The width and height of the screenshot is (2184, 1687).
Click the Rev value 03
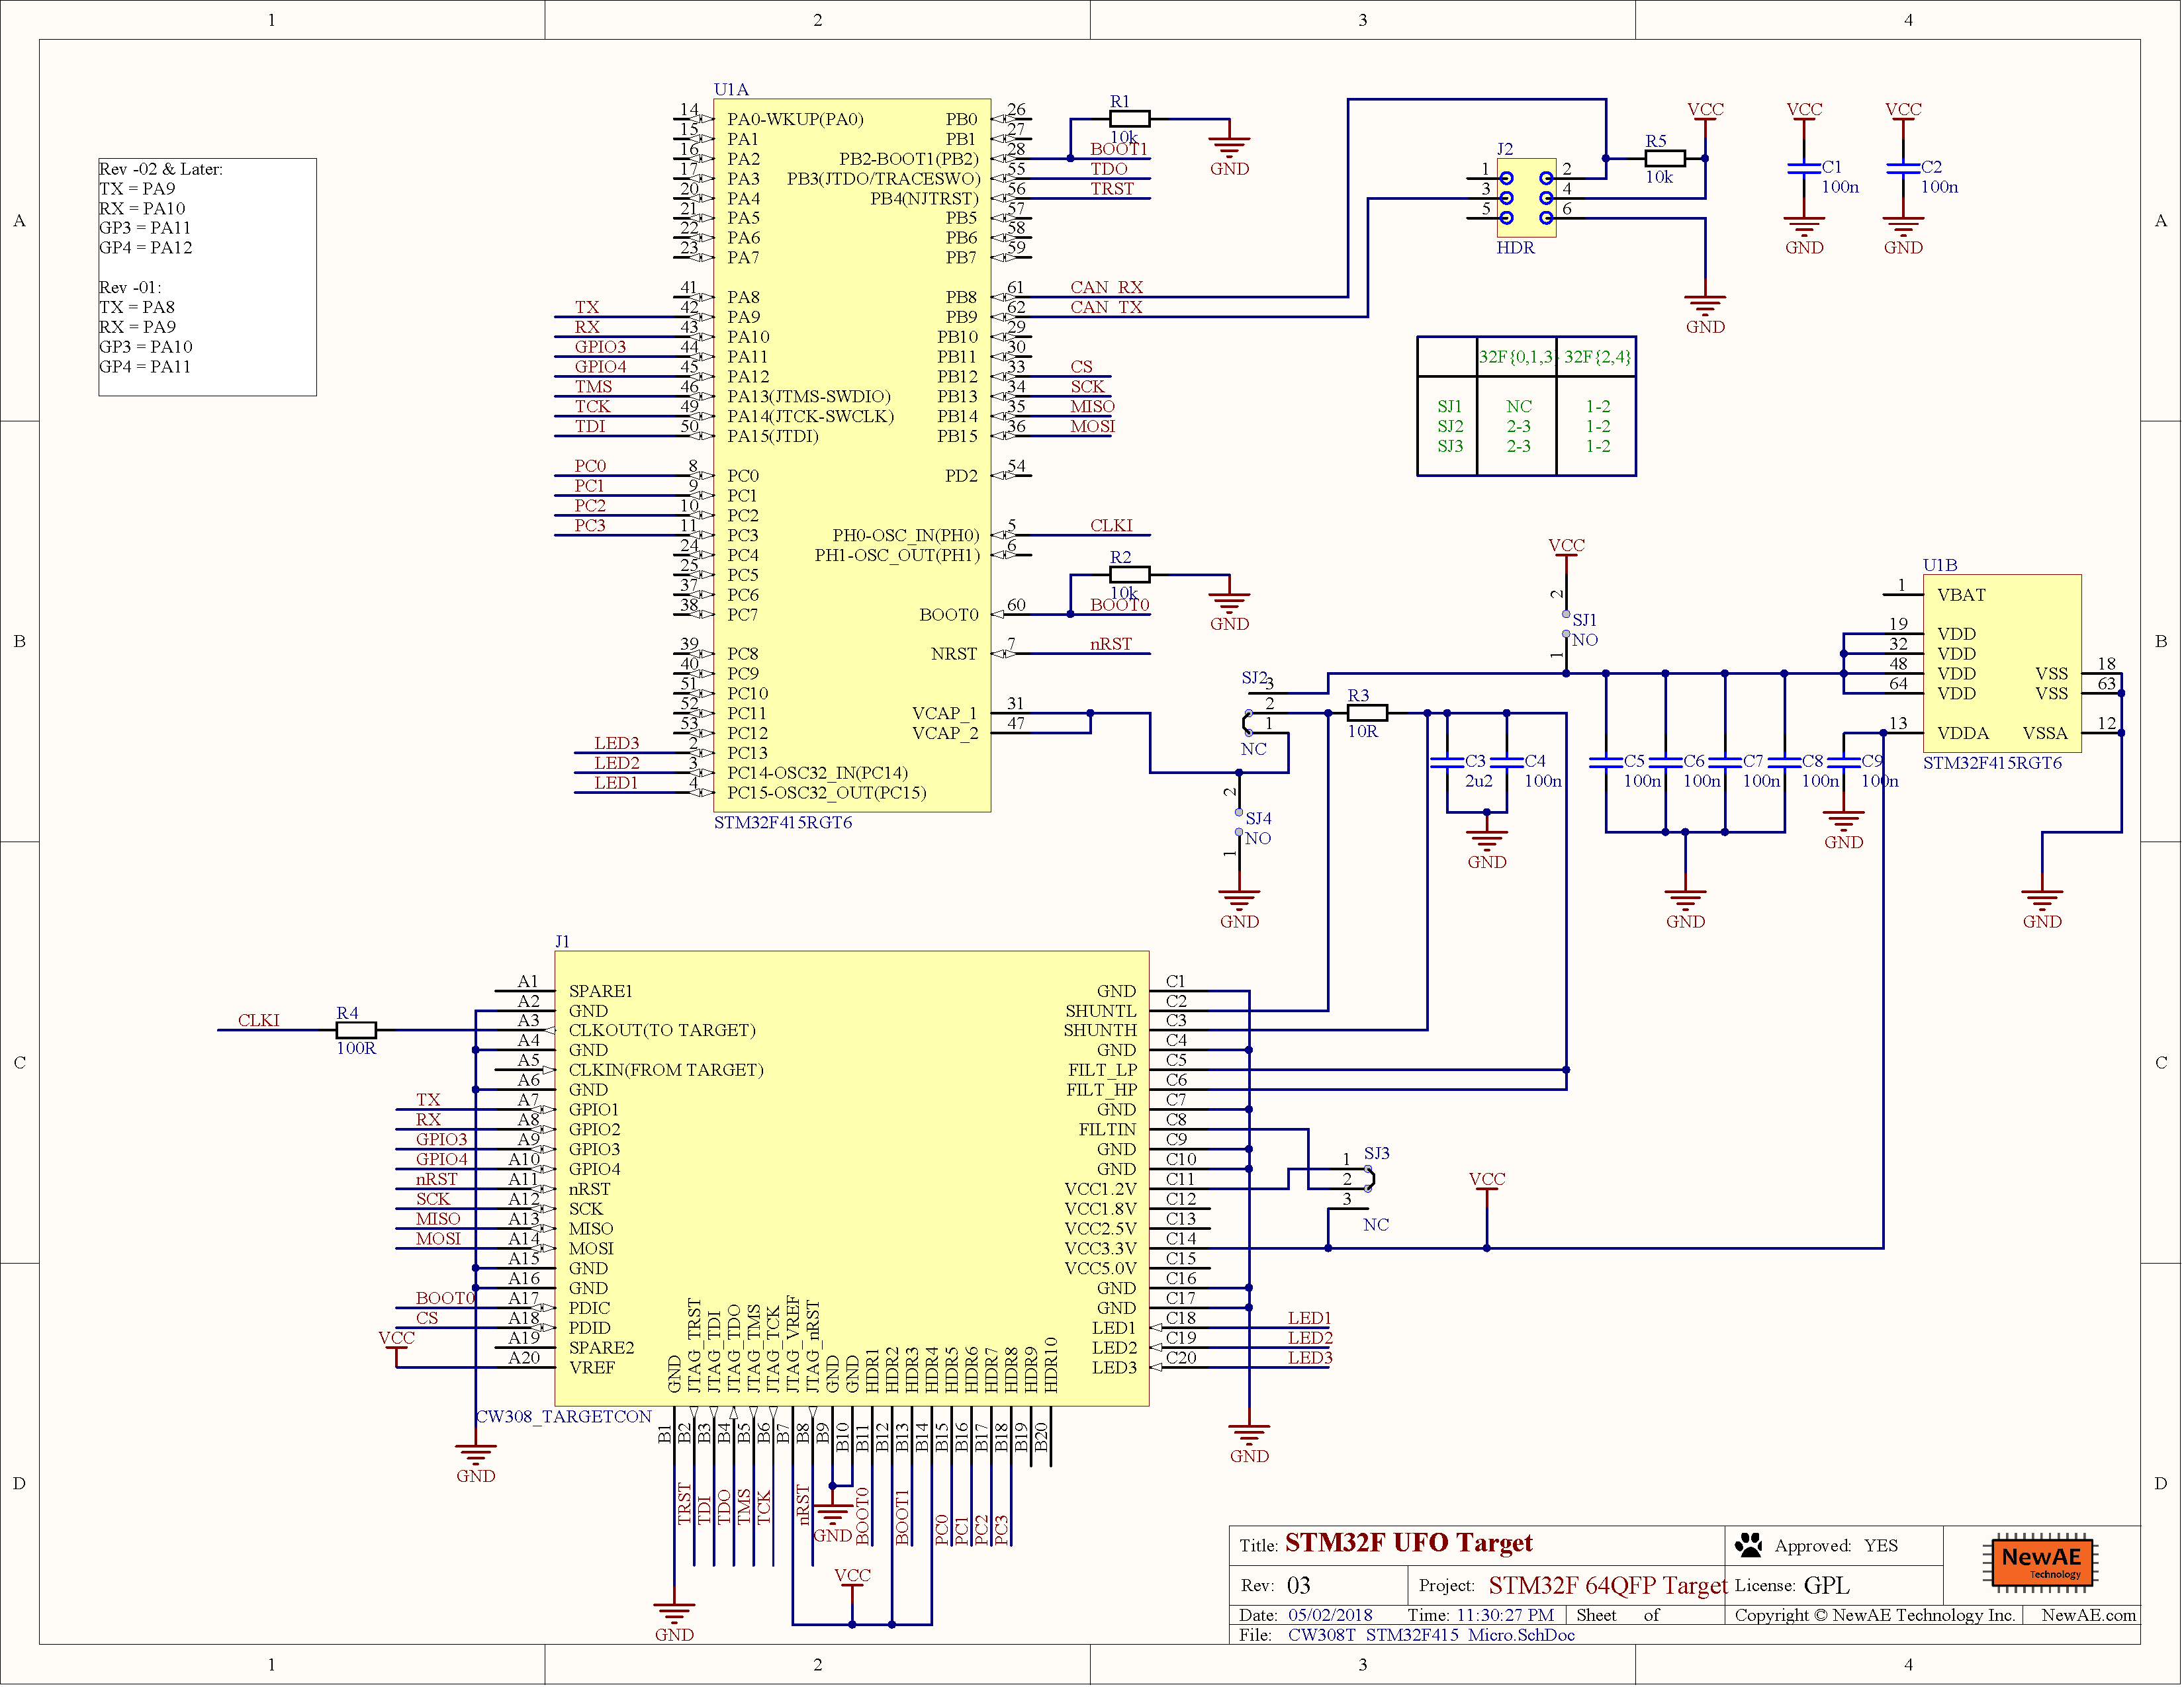(1300, 1587)
